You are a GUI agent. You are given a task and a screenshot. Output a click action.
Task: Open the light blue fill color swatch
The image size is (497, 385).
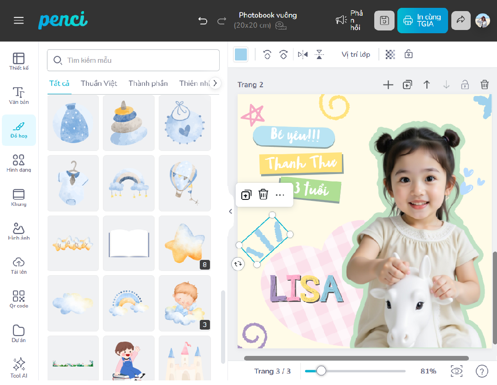pos(241,54)
